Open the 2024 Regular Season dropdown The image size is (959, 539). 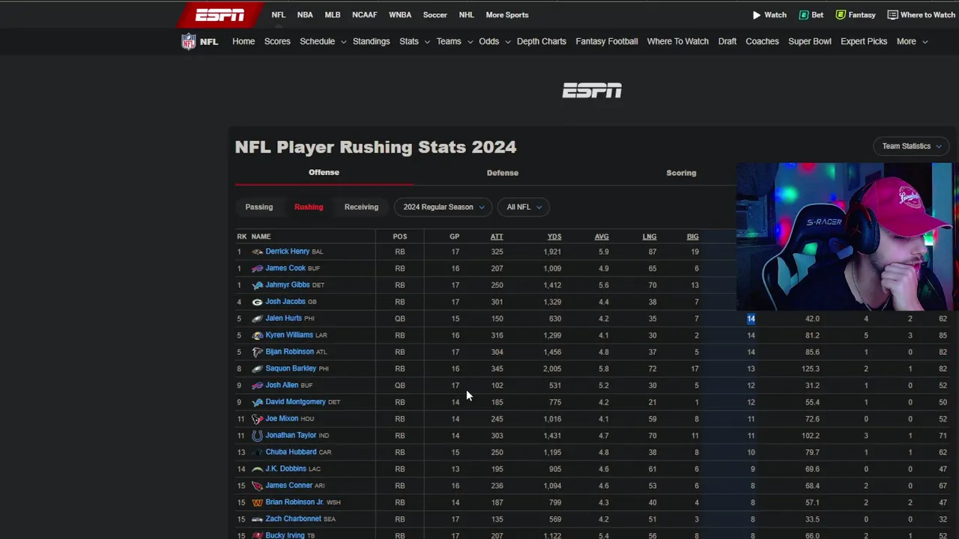coord(443,207)
